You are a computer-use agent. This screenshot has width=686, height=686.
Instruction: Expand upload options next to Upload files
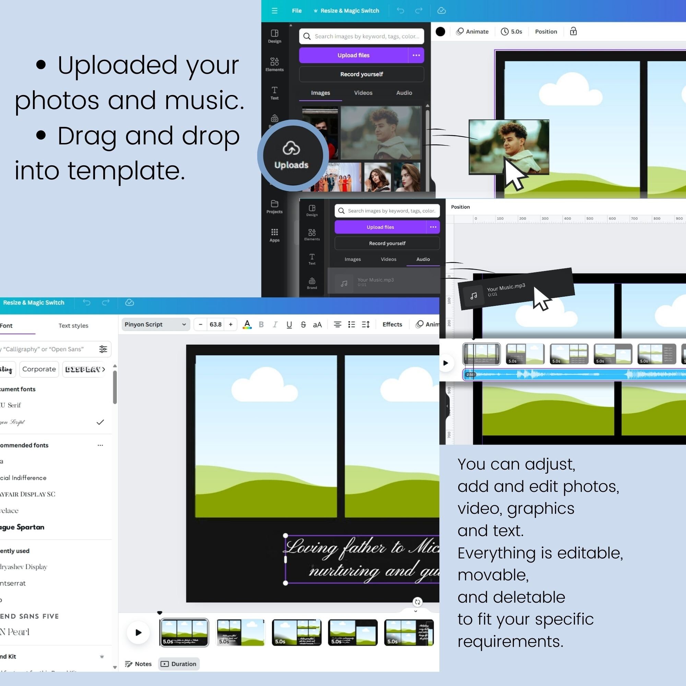pos(416,55)
